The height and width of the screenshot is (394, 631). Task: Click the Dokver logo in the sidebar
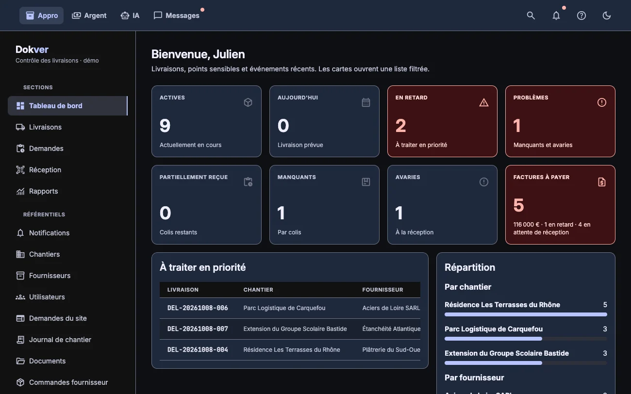pyautogui.click(x=32, y=49)
